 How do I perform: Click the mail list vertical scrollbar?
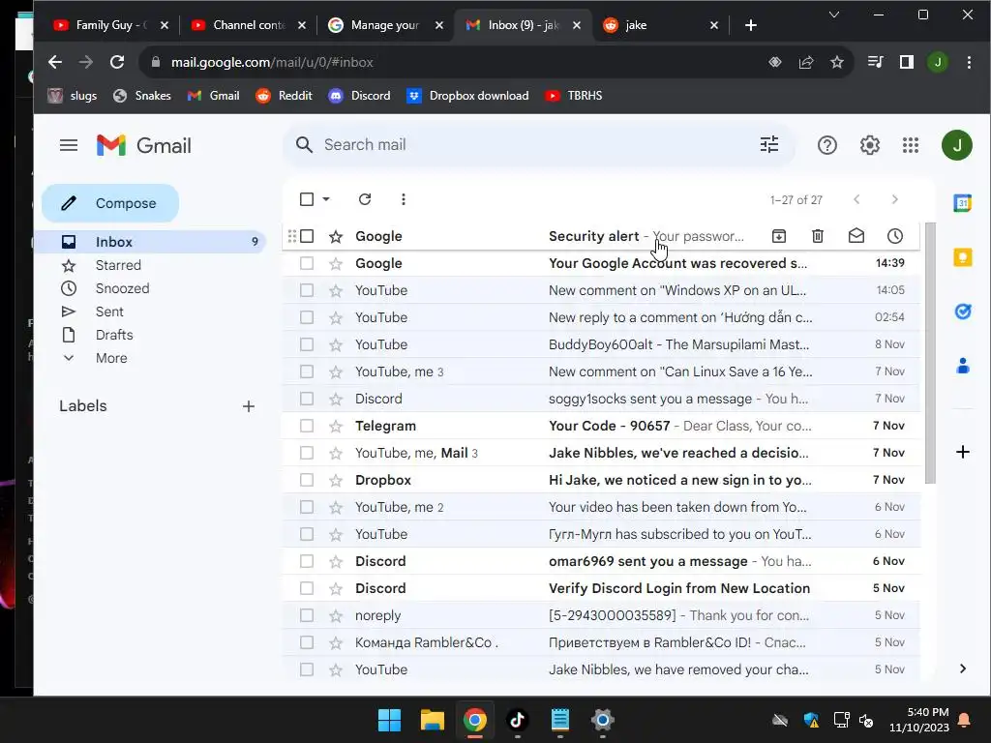coord(930,354)
